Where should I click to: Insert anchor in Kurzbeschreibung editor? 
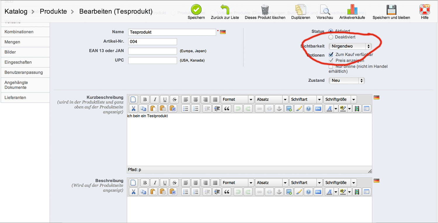click(279, 109)
